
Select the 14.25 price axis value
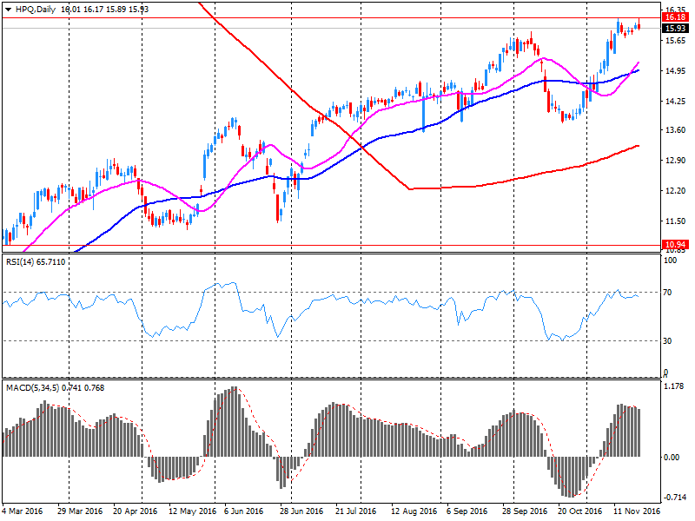(x=676, y=102)
